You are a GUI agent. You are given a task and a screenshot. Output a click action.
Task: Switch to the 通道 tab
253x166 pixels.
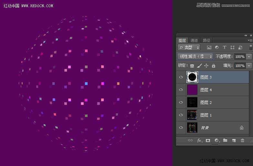(194, 40)
